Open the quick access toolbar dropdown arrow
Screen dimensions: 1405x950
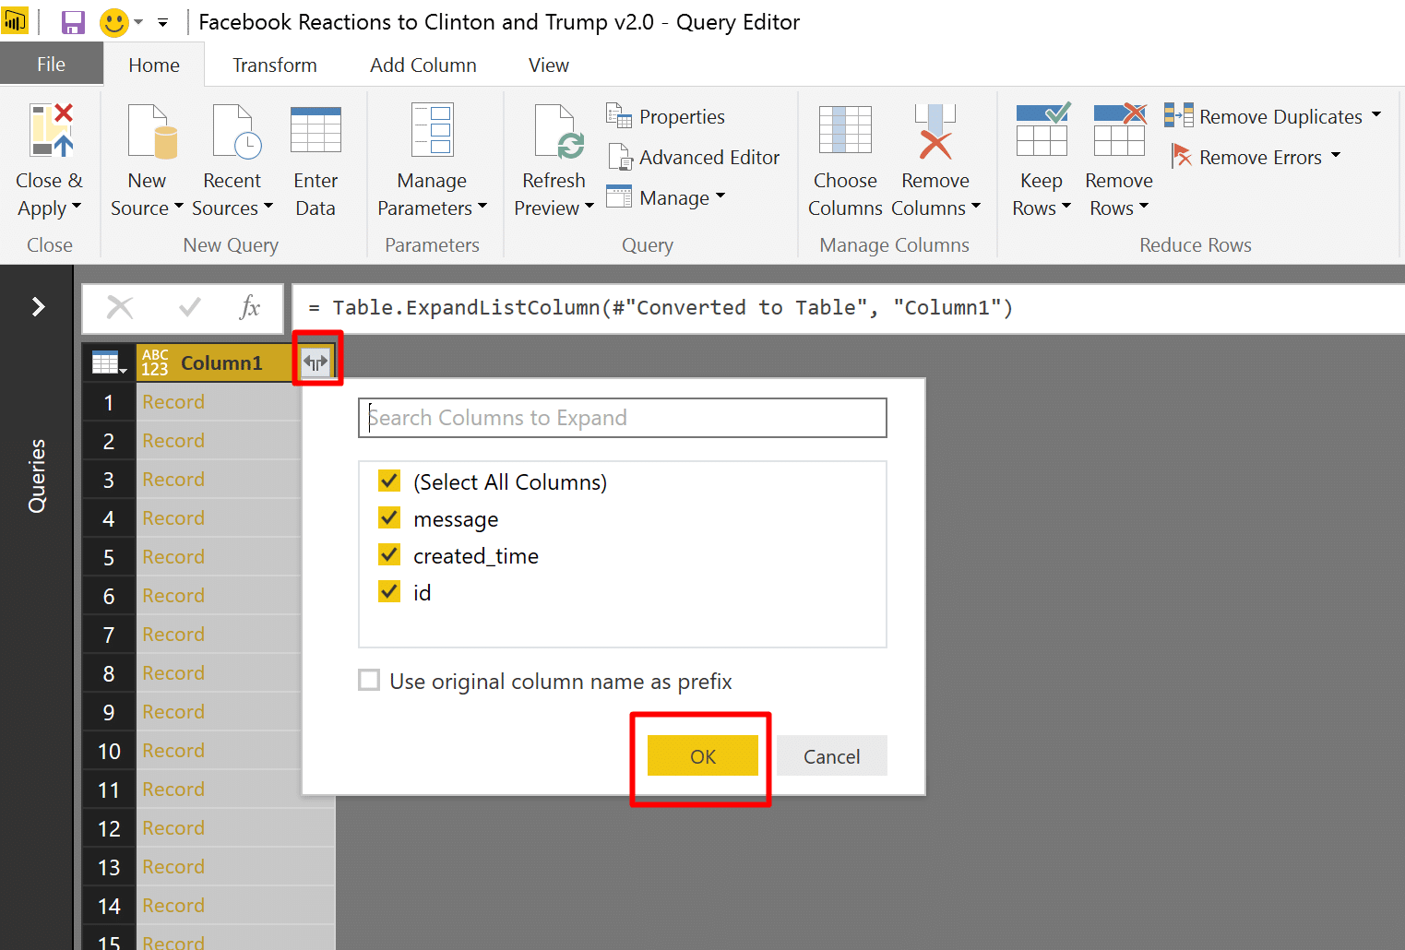pos(162,23)
